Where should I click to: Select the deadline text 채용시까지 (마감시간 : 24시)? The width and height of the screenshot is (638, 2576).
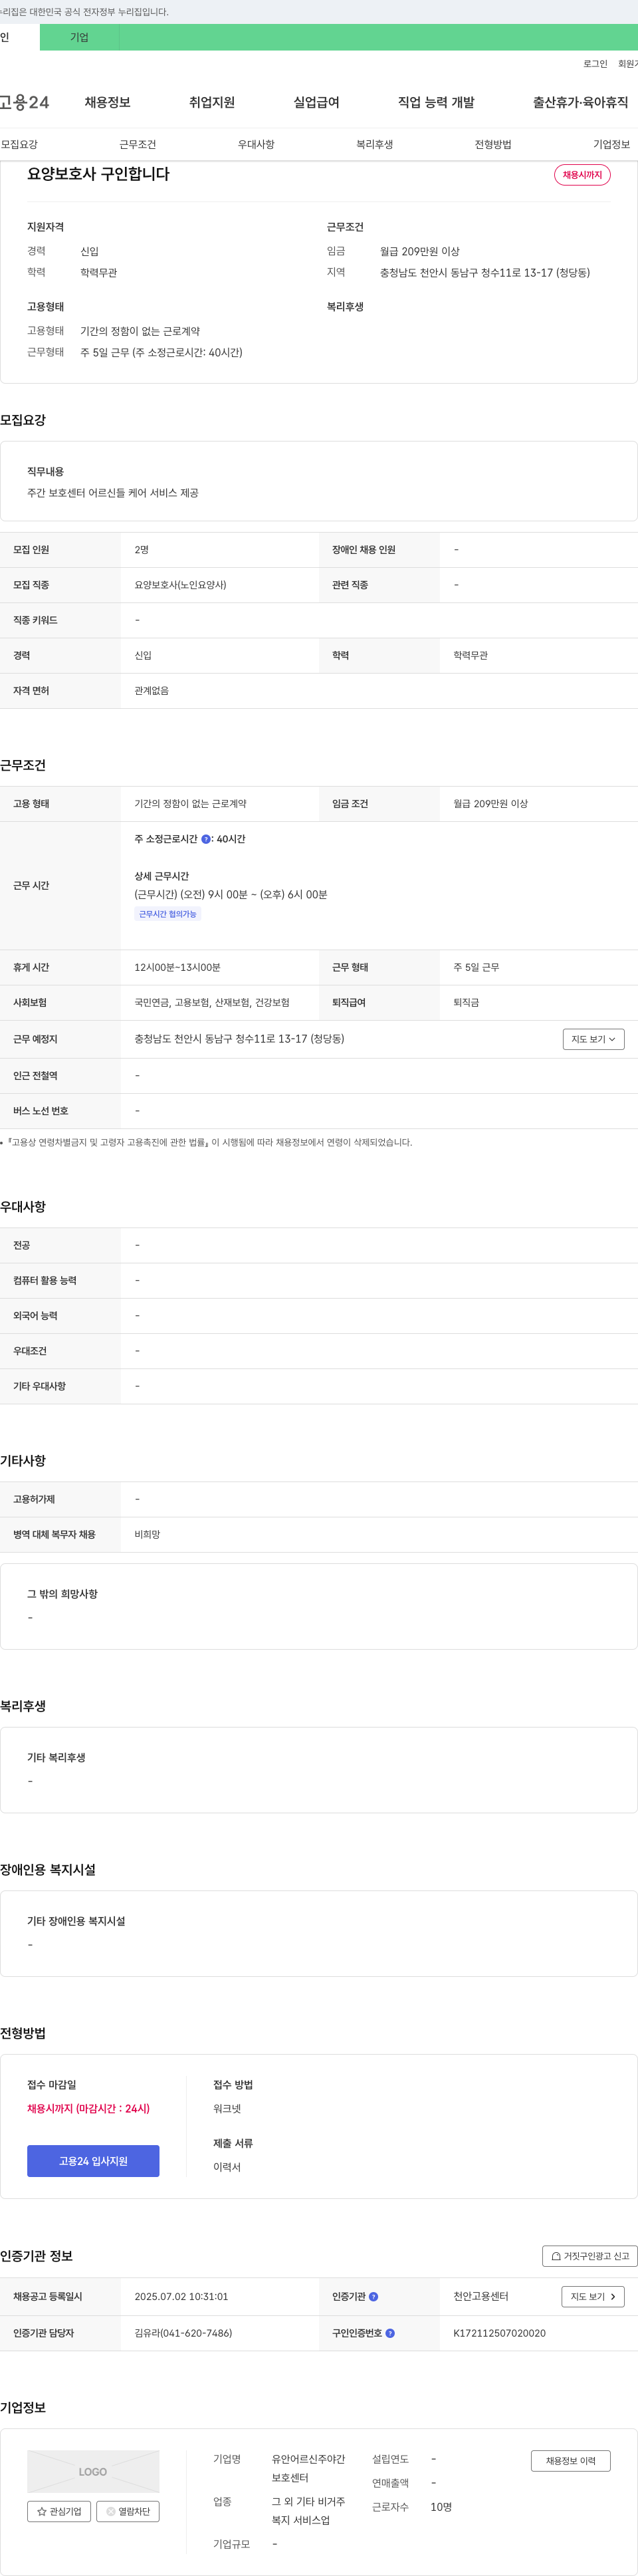pyautogui.click(x=88, y=2108)
